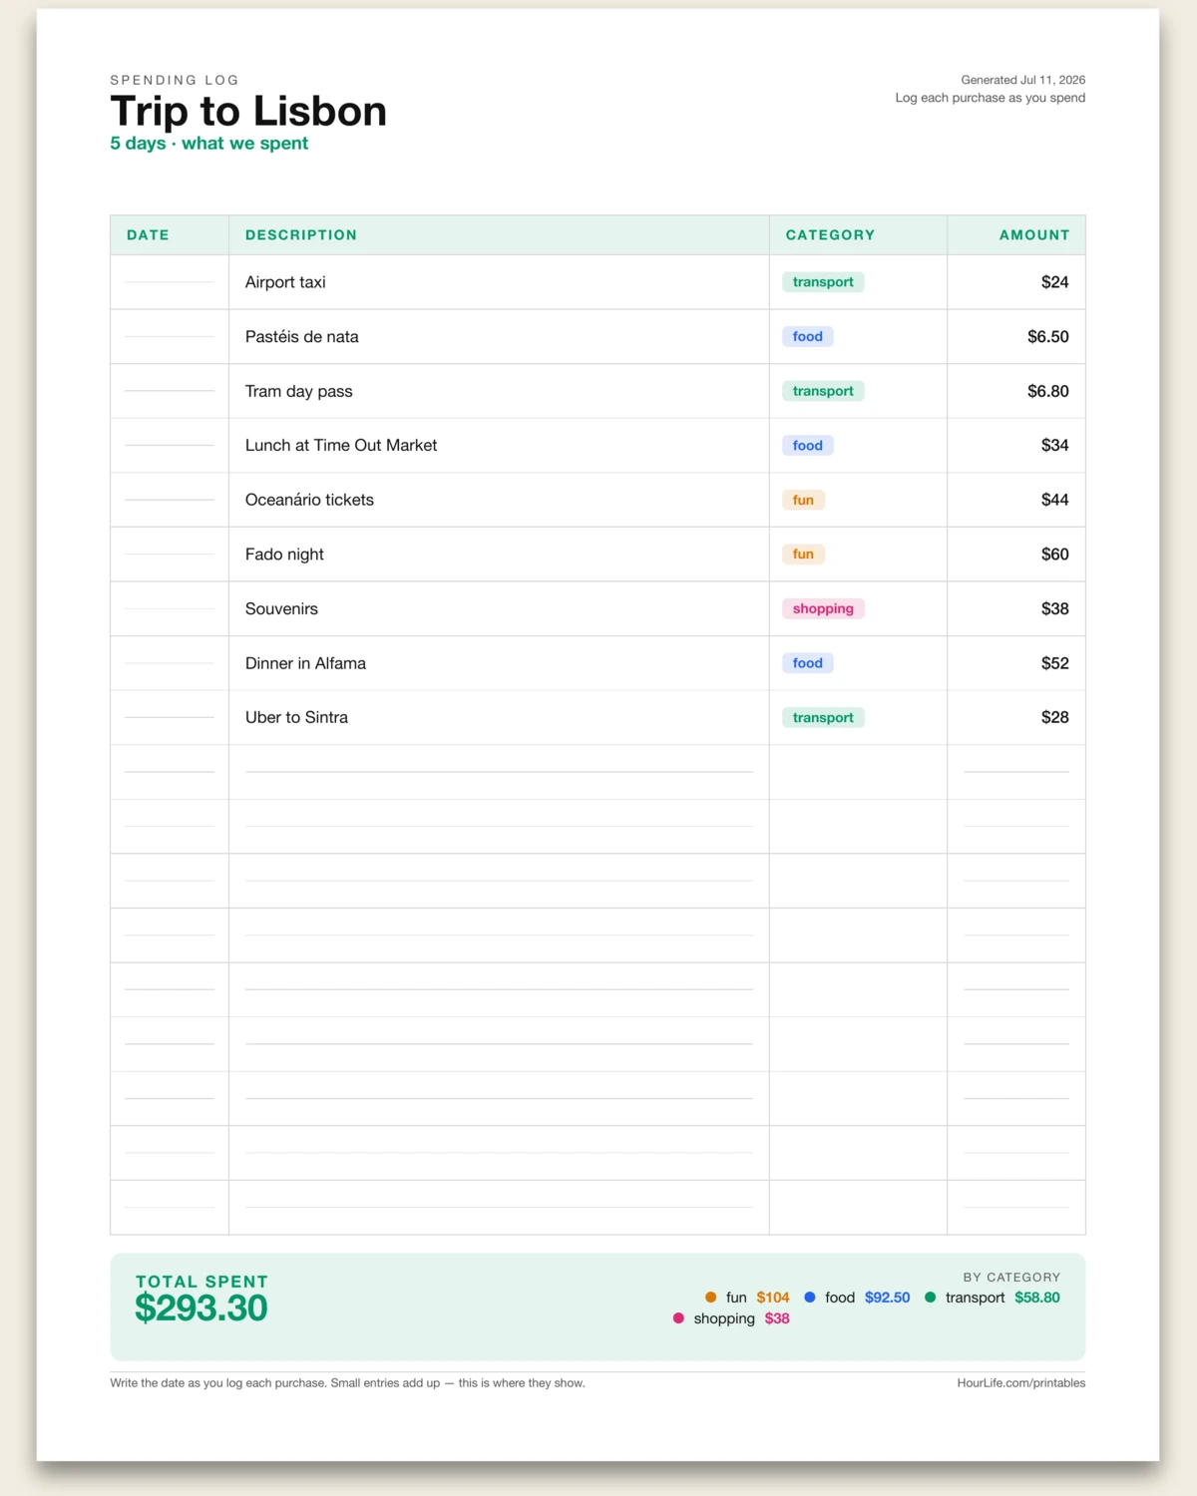
Task: Click the 'Trip to Lisbon' title
Action: 248,111
